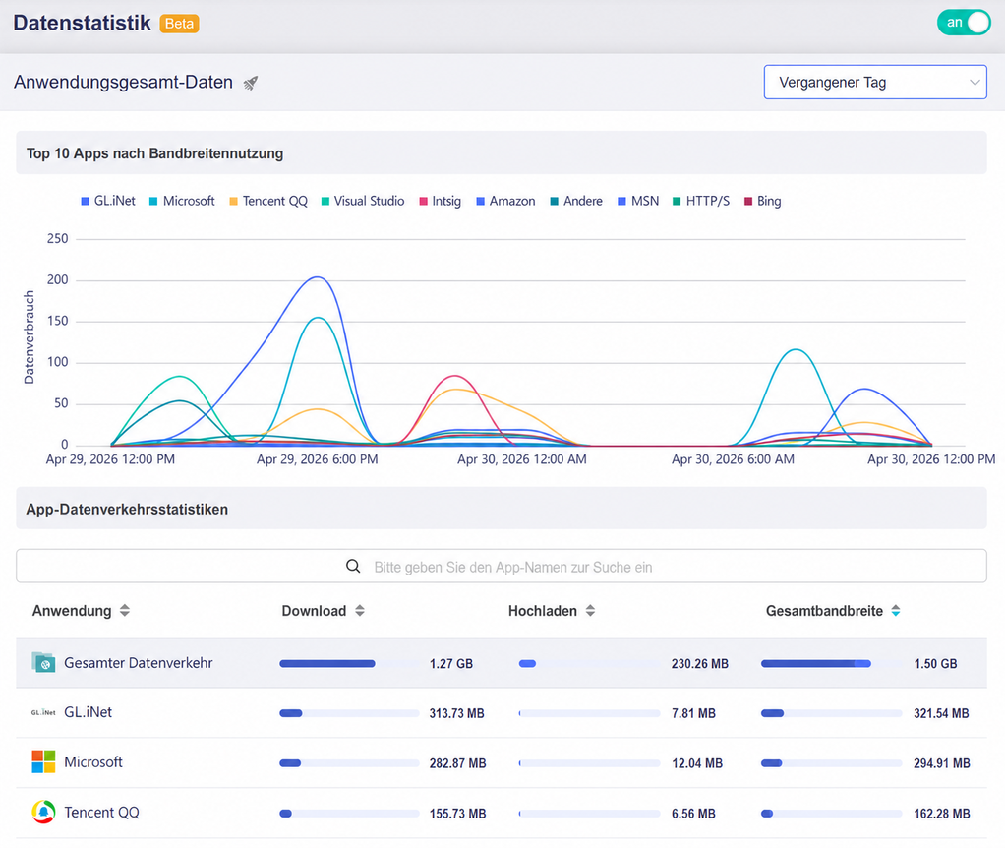
Task: Click the 1.50 GB total bandwidth bar
Action: (x=831, y=664)
